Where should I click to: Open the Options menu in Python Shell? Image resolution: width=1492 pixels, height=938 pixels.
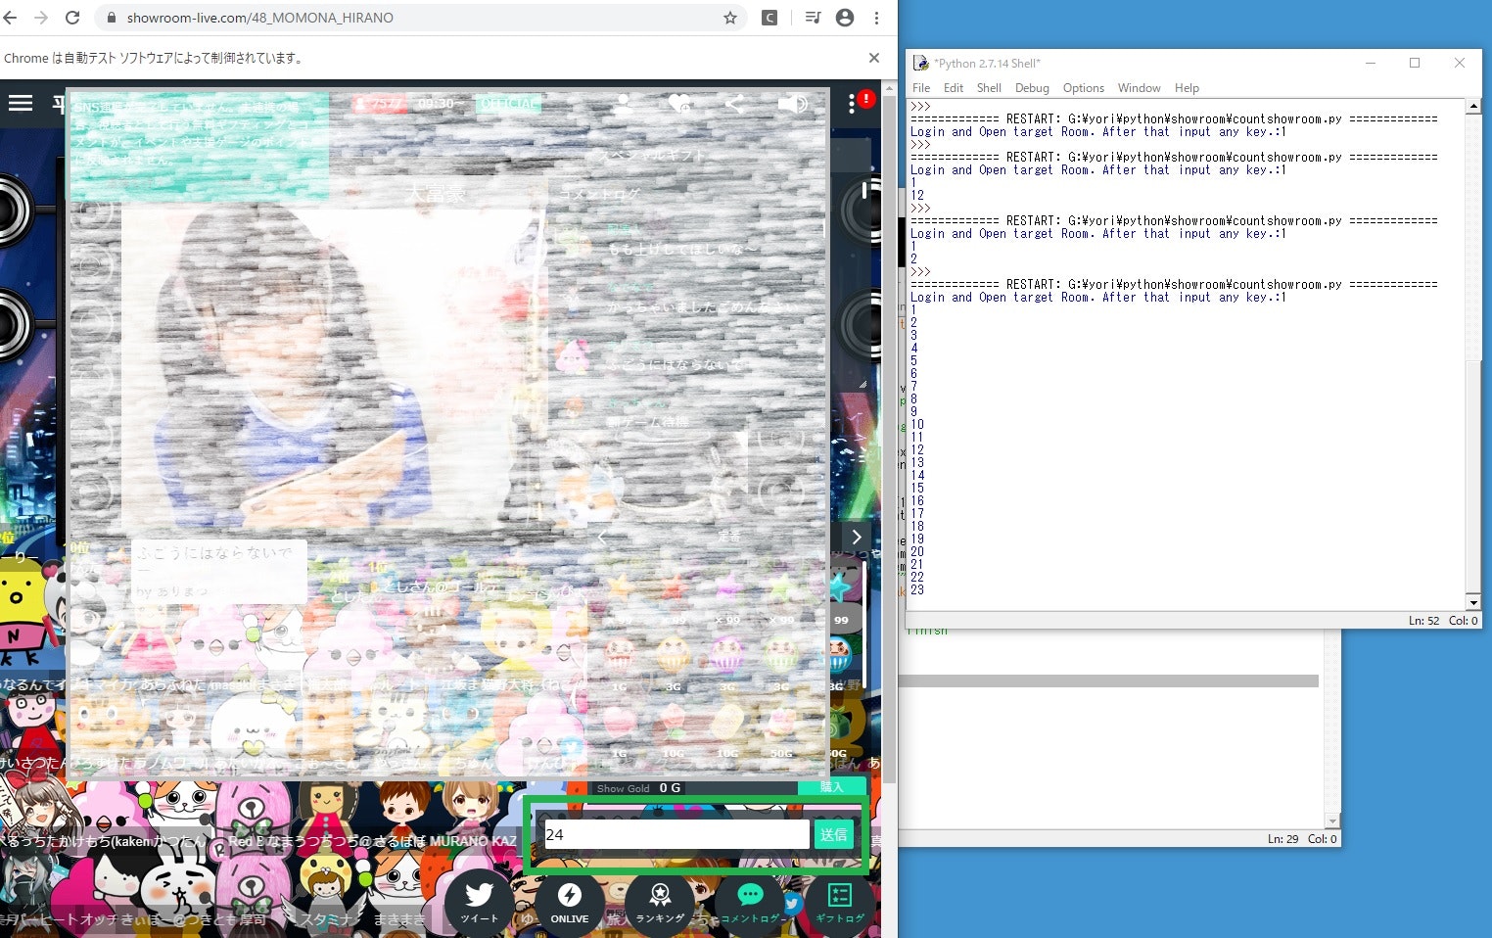click(x=1083, y=88)
